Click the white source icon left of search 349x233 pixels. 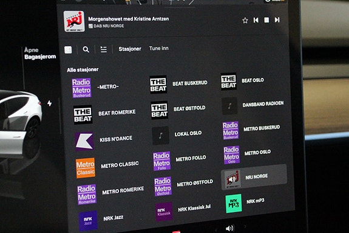pos(68,50)
